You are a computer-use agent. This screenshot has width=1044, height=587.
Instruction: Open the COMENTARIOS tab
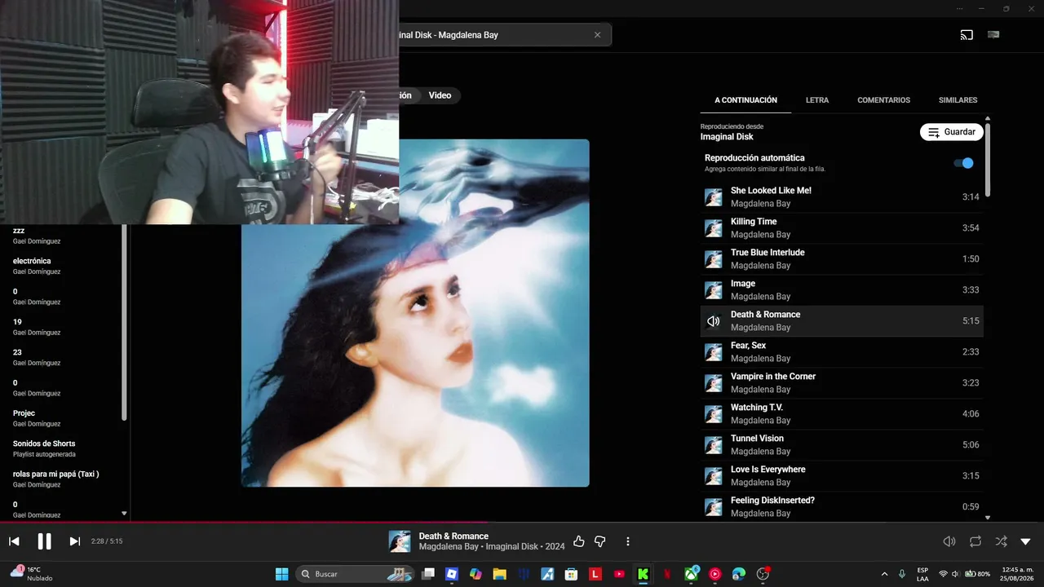click(883, 100)
